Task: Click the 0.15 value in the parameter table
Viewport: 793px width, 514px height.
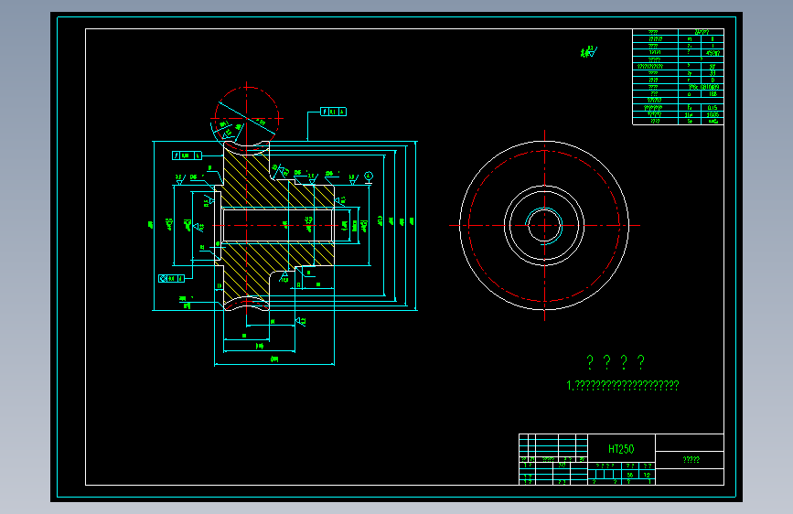Action: pyautogui.click(x=713, y=108)
